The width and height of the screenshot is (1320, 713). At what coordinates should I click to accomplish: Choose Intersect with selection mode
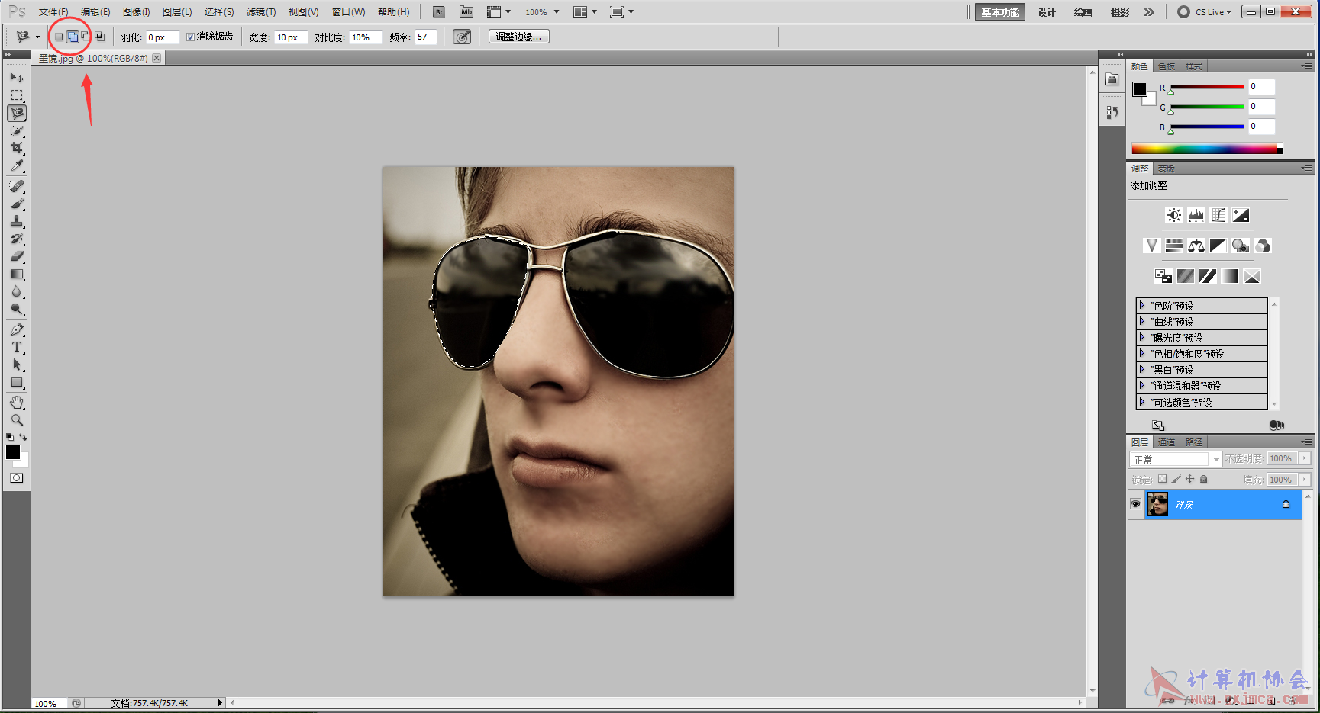[x=99, y=37]
